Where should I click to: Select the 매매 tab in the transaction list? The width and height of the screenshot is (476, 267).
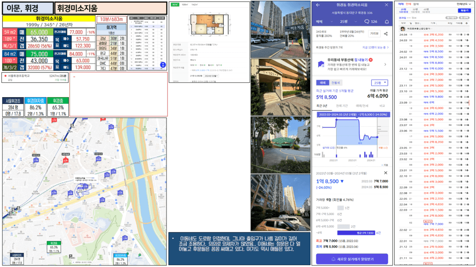click(401, 4)
